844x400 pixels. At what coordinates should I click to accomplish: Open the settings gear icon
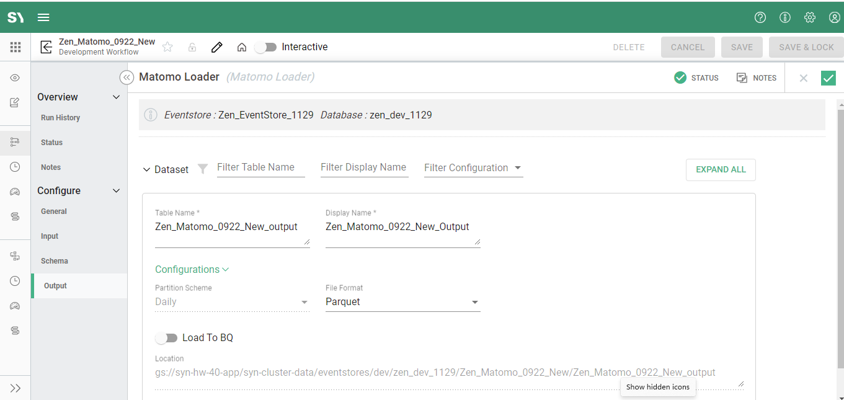tap(810, 17)
